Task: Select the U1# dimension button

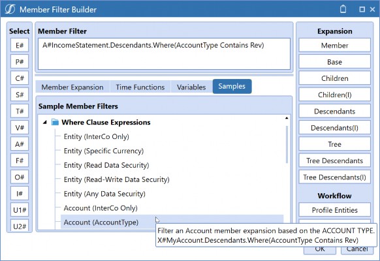Action: 20,209
